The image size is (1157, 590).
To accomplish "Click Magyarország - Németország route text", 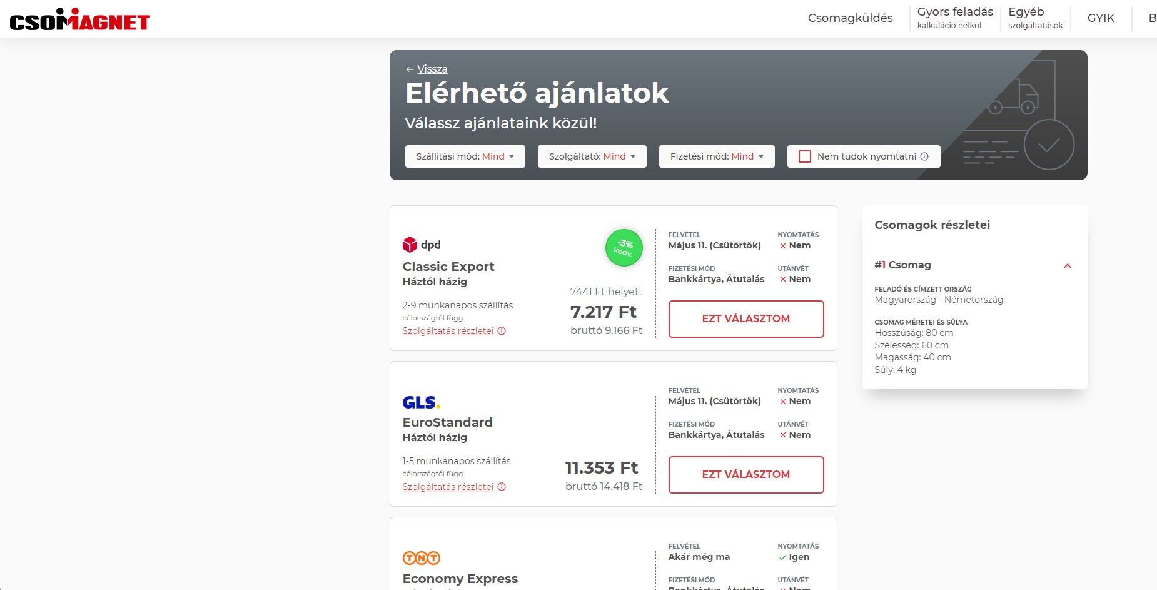I will point(939,300).
